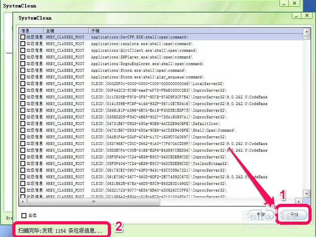Tick the Storm.exe play_enqueue row checkbox
Image resolution: width=316 pixels, height=237 pixels.
23,77
